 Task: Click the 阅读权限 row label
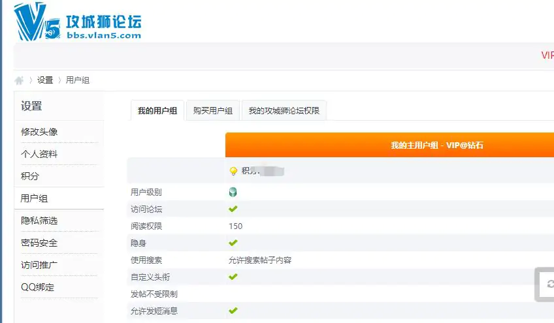(146, 226)
